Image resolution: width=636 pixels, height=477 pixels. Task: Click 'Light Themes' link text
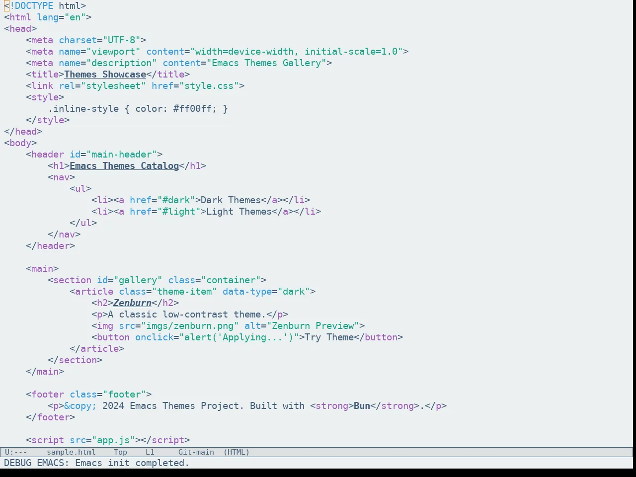pos(239,212)
